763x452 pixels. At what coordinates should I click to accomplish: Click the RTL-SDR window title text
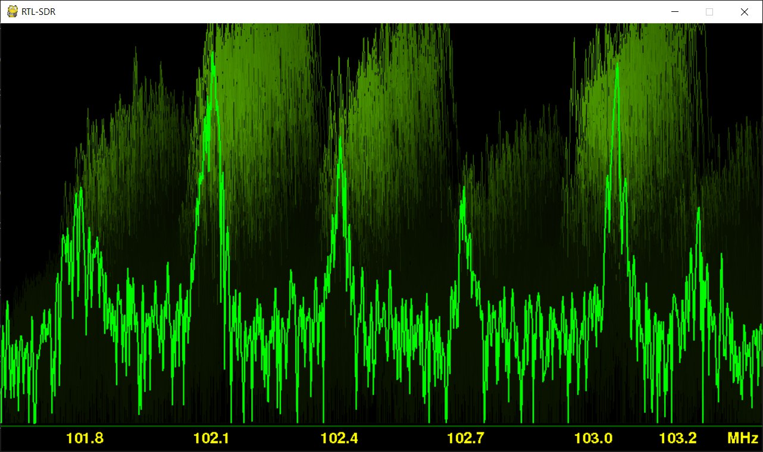38,12
